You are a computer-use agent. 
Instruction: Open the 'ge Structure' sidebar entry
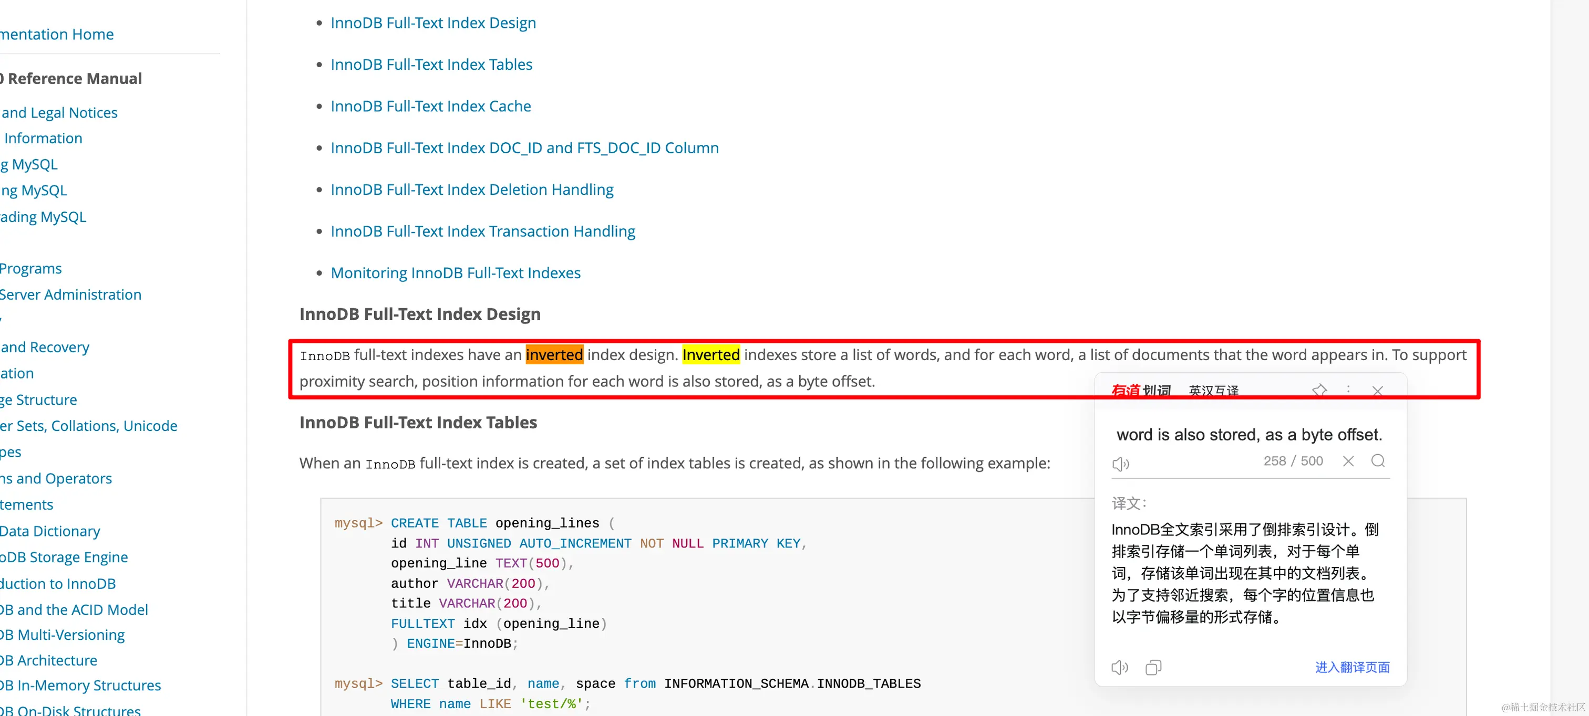coord(38,400)
